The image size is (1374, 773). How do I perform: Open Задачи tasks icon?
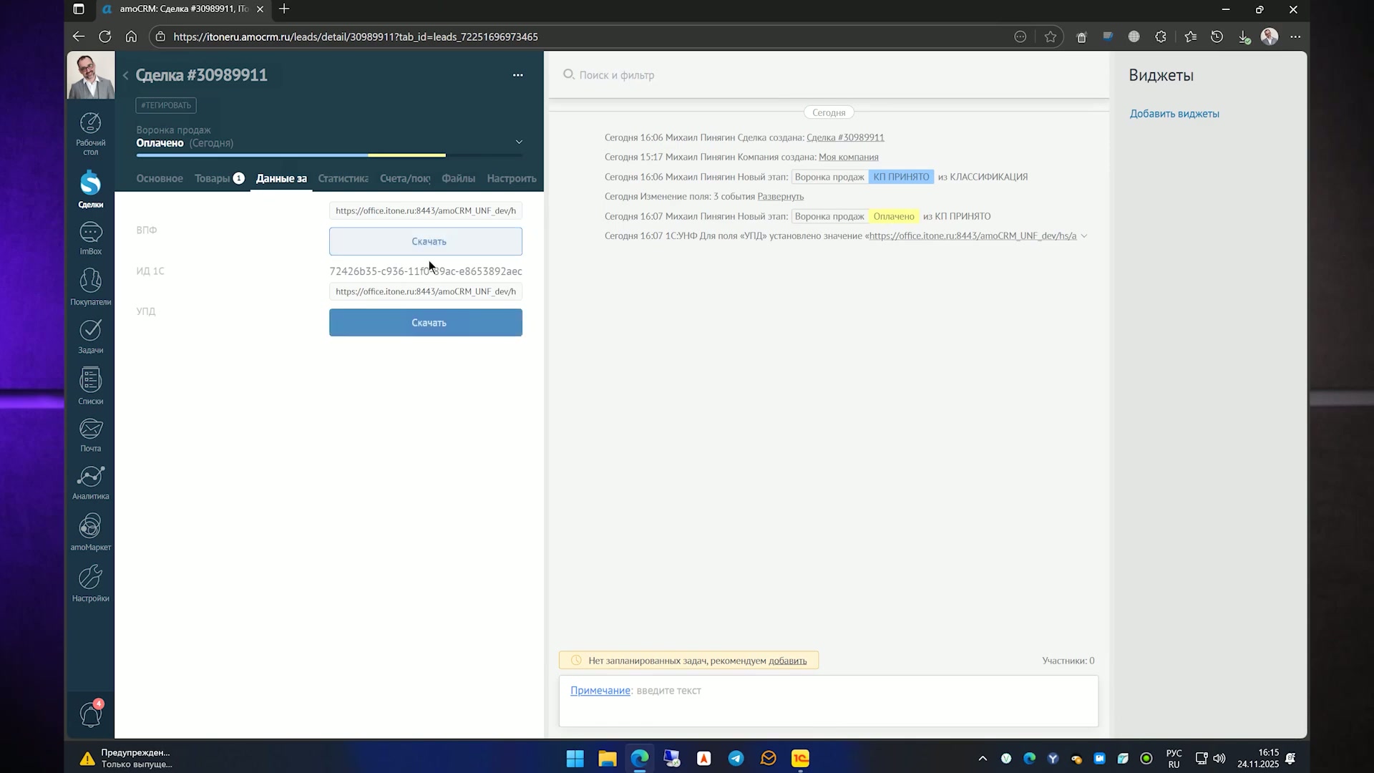click(x=90, y=336)
